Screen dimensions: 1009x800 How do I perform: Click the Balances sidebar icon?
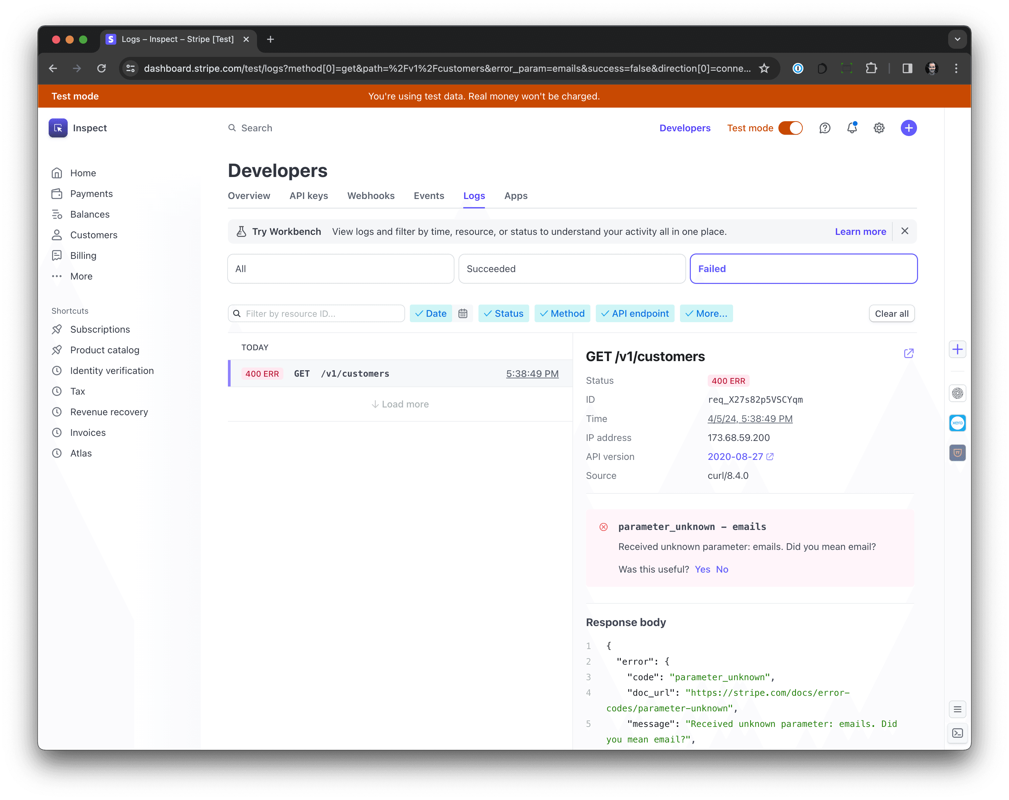57,214
